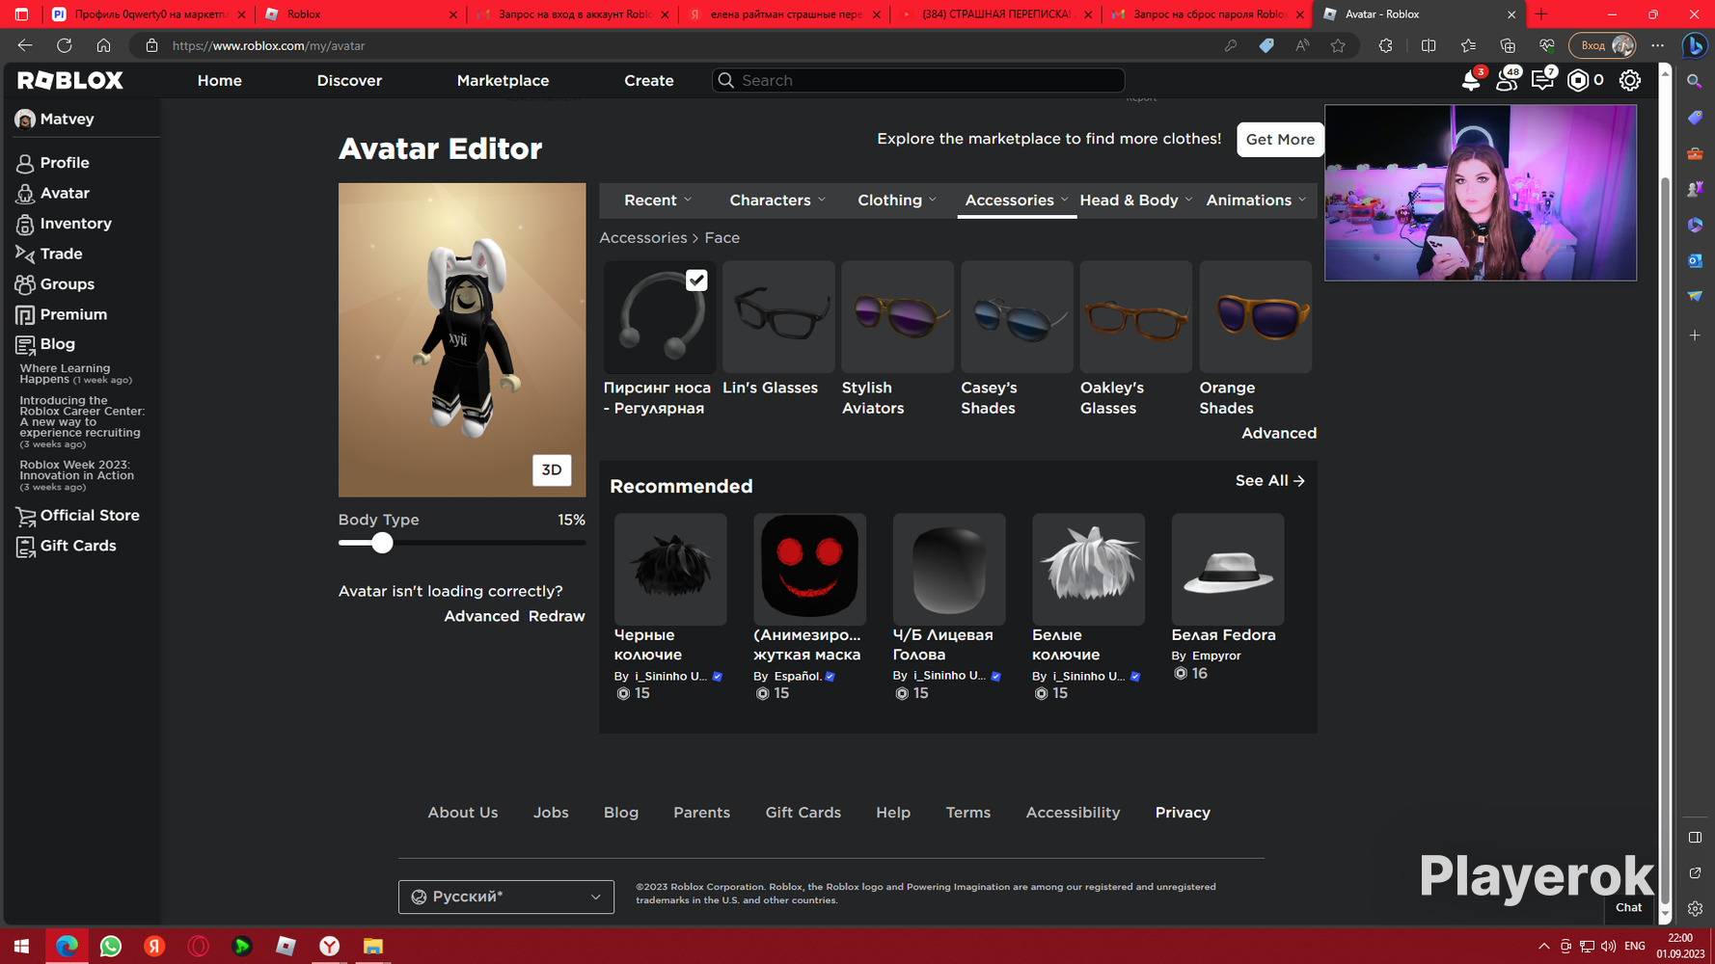This screenshot has width=1715, height=964.
Task: Expand the Animations dropdown tab
Action: tap(1256, 201)
